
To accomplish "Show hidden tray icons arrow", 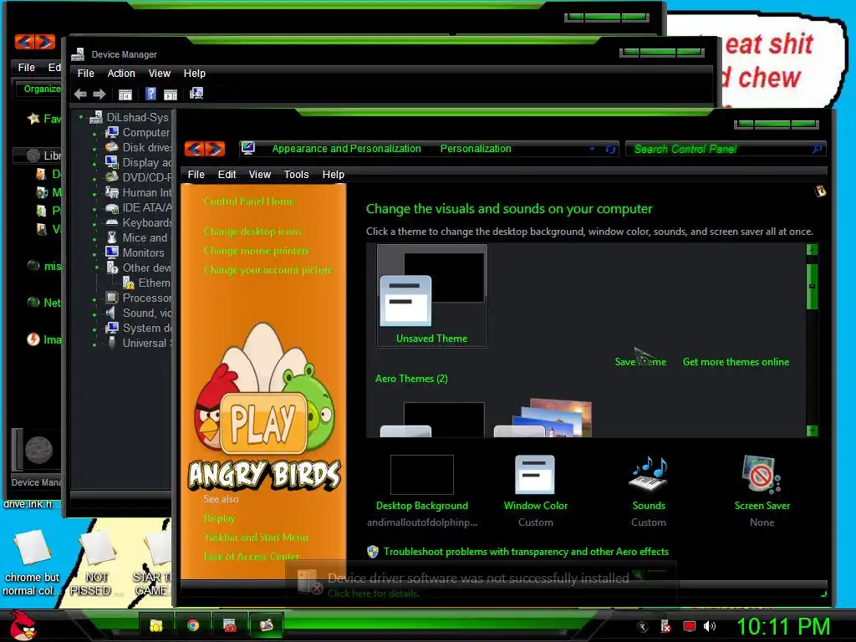I will (643, 627).
